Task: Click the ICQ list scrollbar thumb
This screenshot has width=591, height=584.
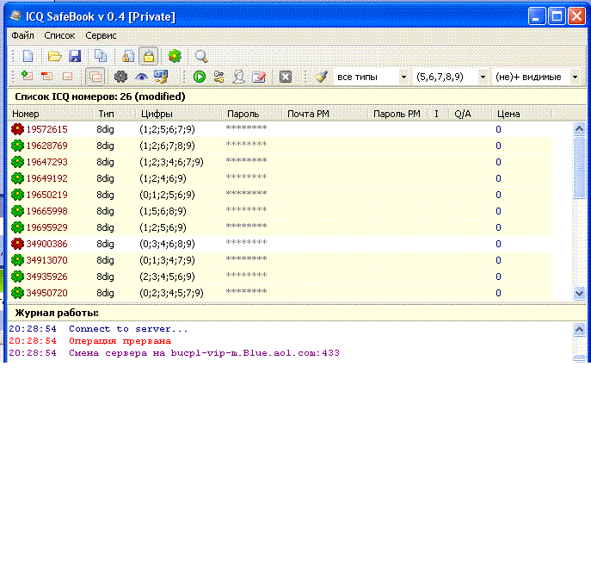Action: pyautogui.click(x=579, y=167)
